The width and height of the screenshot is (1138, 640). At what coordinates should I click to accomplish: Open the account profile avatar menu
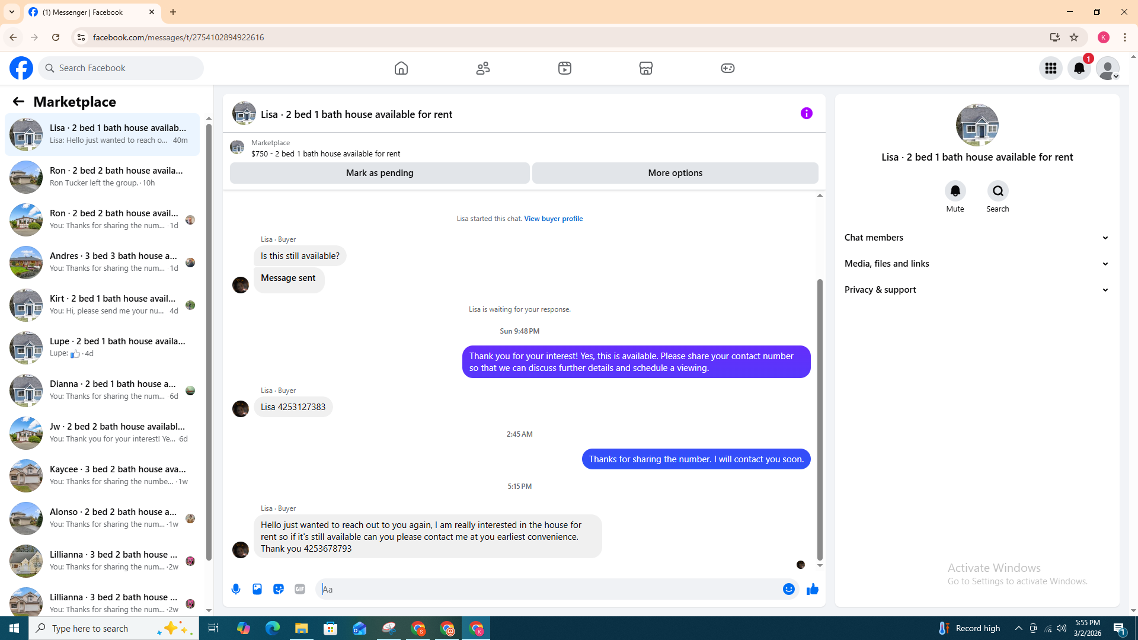(1108, 68)
